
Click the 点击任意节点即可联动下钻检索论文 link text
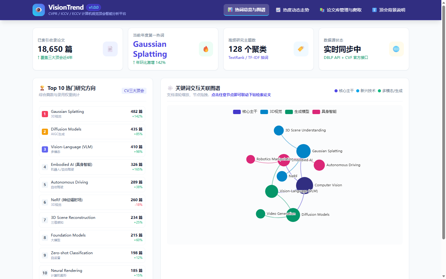point(241,95)
